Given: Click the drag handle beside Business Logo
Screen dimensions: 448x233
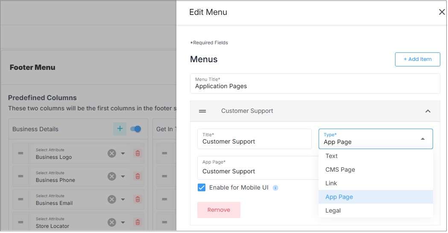Looking at the screenshot, I should pyautogui.click(x=20, y=153).
